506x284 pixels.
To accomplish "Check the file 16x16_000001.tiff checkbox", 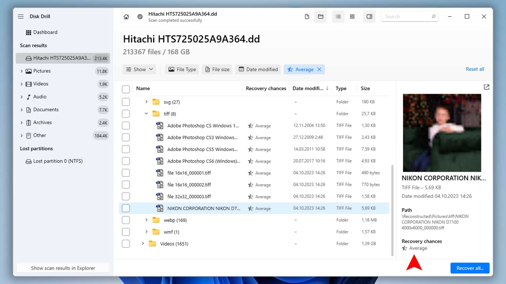I will click(x=126, y=173).
